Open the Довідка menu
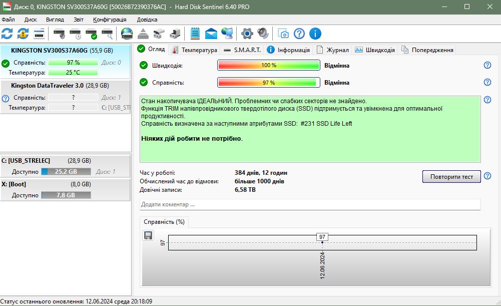The image size is (501, 306). point(147,20)
